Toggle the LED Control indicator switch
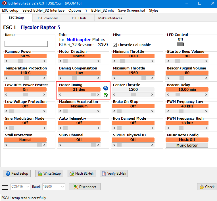Viewport: 217px width, 201px height. 180,44
